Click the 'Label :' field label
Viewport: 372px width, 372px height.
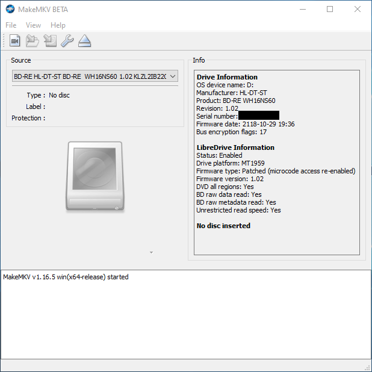click(x=36, y=107)
